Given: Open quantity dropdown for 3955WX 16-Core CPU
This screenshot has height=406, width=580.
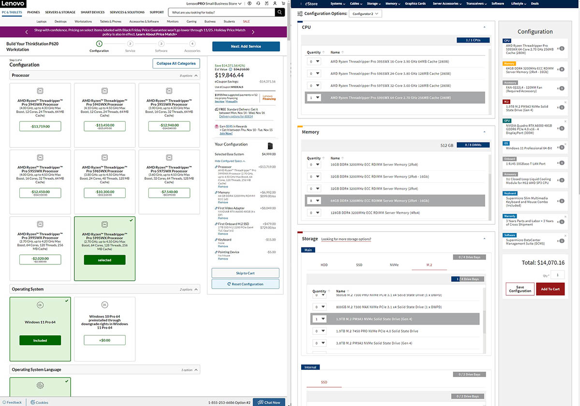Looking at the screenshot, I should [x=314, y=61].
